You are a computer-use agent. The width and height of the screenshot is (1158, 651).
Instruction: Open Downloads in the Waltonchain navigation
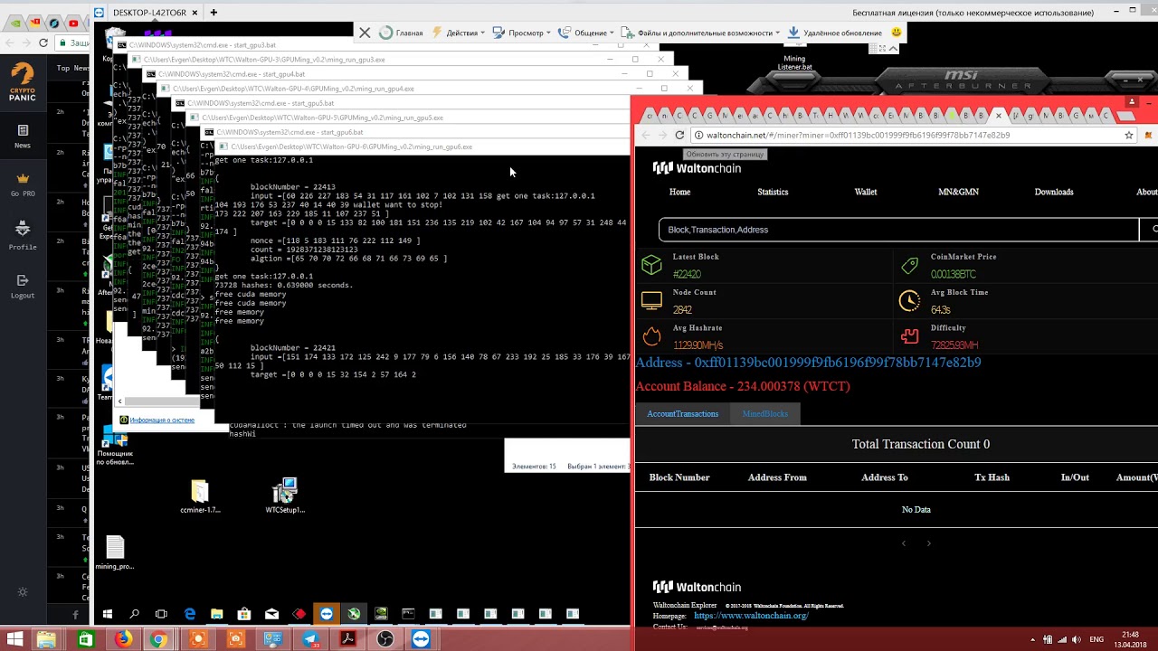[x=1054, y=192]
